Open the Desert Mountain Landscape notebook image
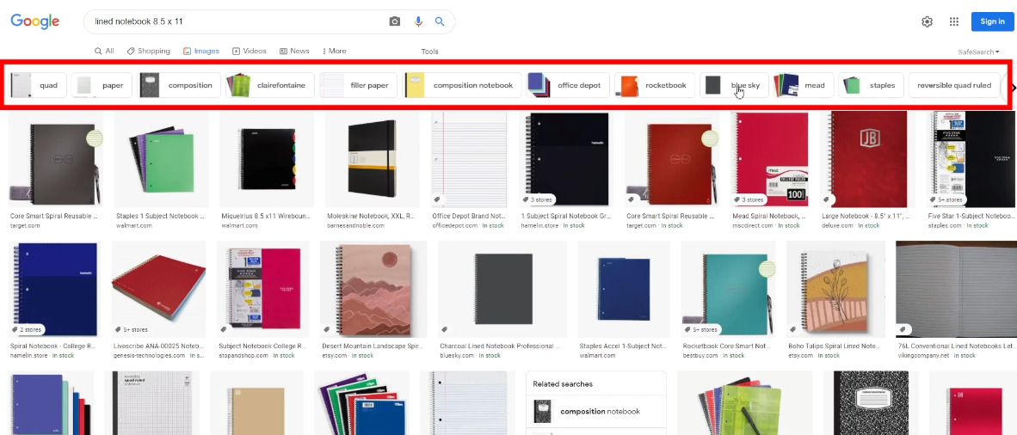The image size is (1017, 435). click(x=373, y=289)
